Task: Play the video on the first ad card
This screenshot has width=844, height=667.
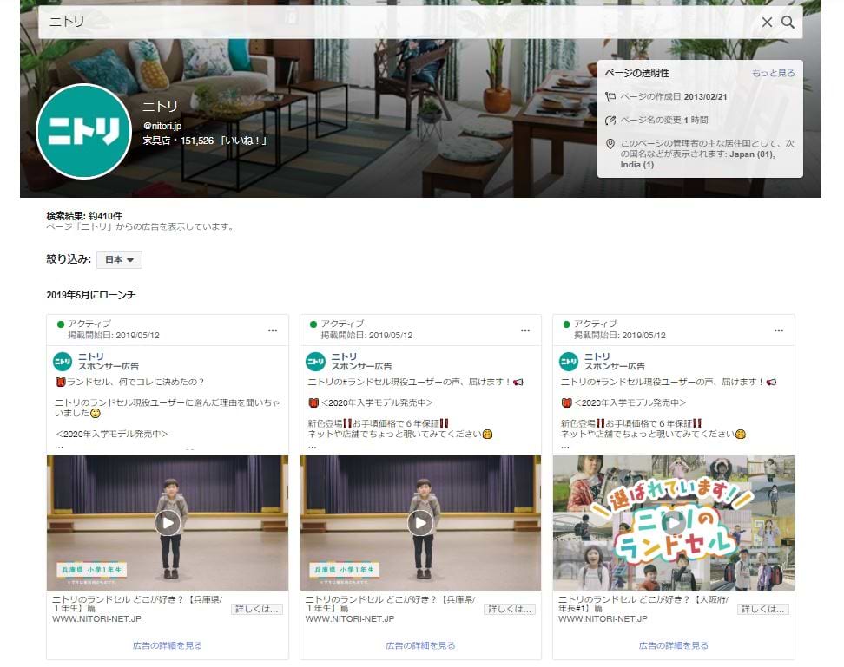Action: point(168,523)
